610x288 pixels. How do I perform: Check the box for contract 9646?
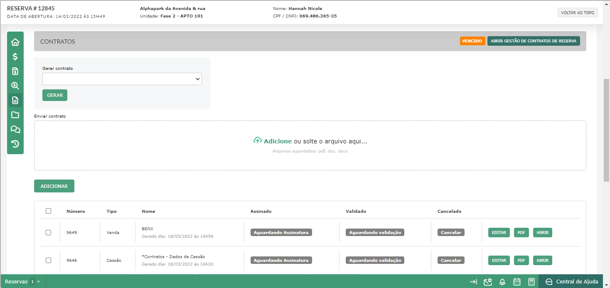tap(48, 260)
